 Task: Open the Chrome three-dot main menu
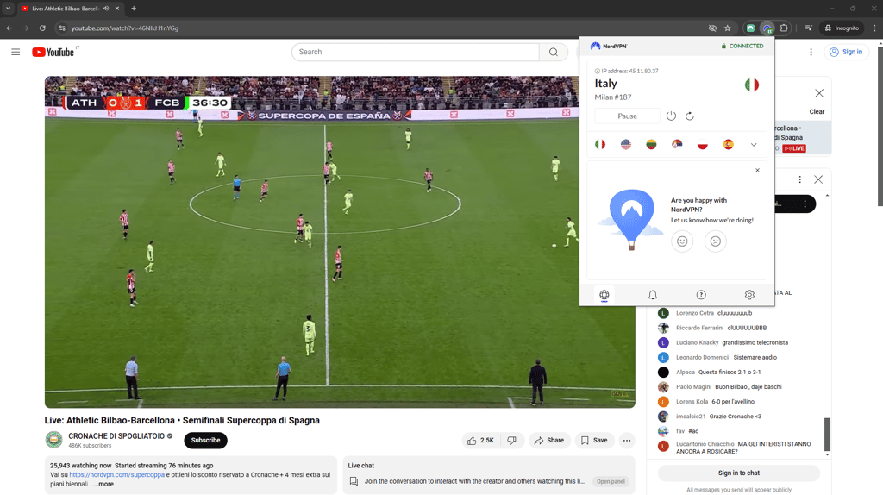pyautogui.click(x=874, y=28)
